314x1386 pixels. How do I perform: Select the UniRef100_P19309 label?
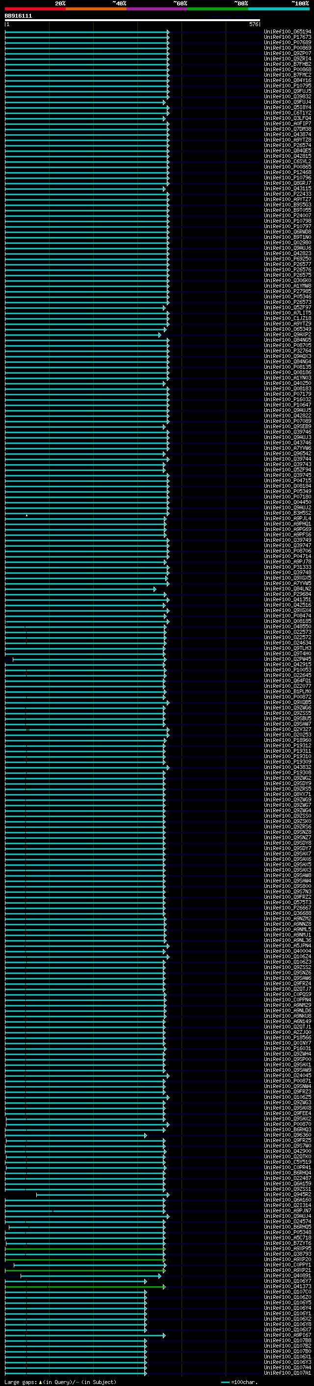click(288, 762)
